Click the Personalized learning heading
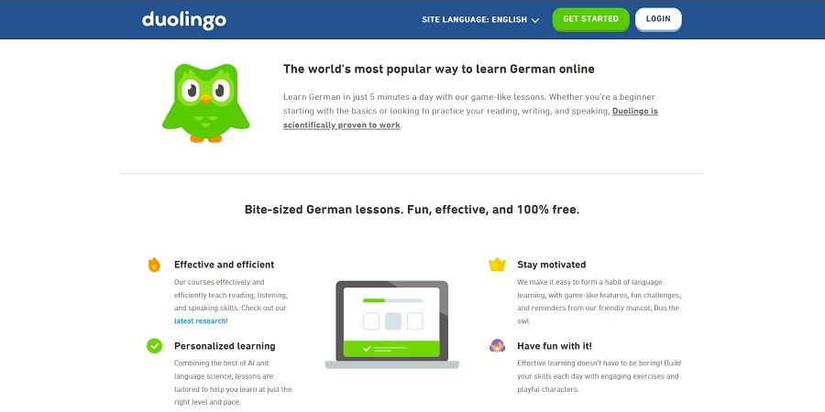 [x=225, y=346]
